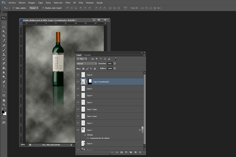
Task: Switch to the Trazados tab
Action: point(87,55)
